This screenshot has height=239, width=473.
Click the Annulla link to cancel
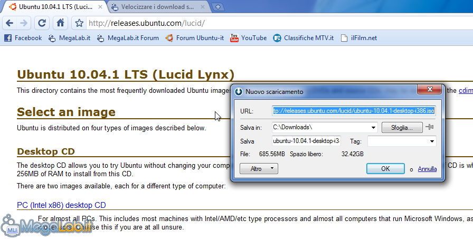coord(427,169)
